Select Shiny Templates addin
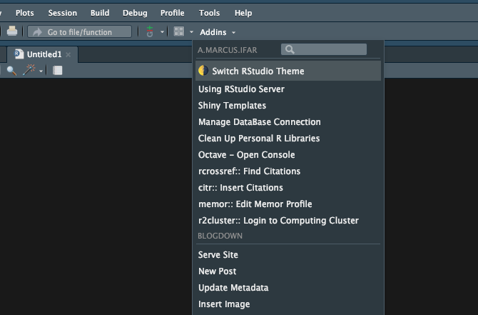Screen dimensions: 478x315 [x=232, y=105]
